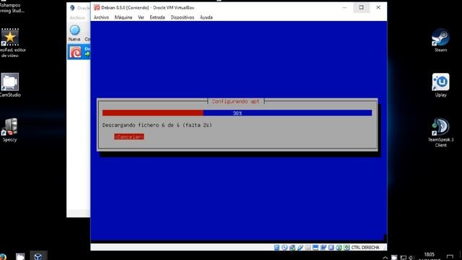Click the mouse integration icon in VM status bar

click(x=339, y=247)
